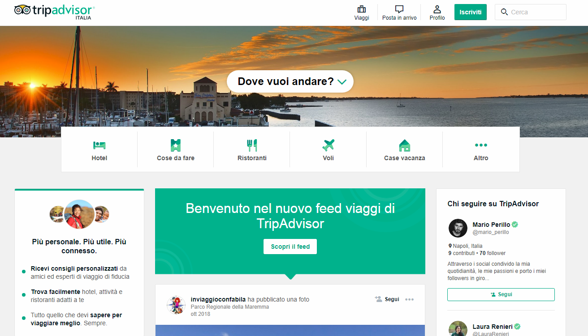
Task: Open the Cose da fare tab label
Action: pyautogui.click(x=176, y=158)
